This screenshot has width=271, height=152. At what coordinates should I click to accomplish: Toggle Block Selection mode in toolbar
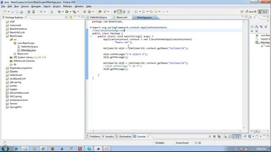124,12
